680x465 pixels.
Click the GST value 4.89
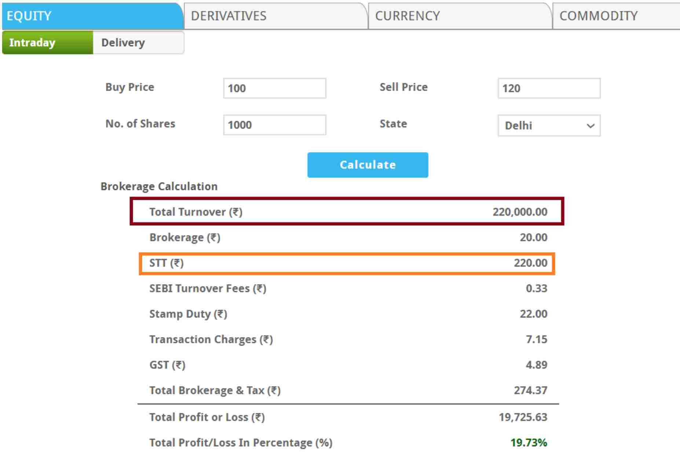536,365
